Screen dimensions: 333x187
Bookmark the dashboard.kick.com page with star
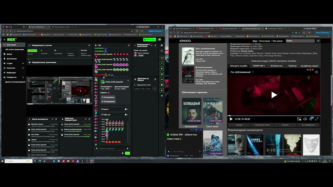point(132,31)
